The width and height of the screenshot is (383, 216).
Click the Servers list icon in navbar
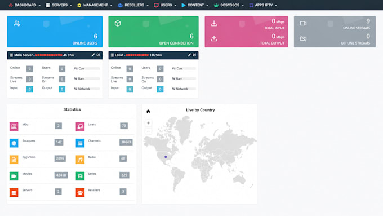coord(48,5)
